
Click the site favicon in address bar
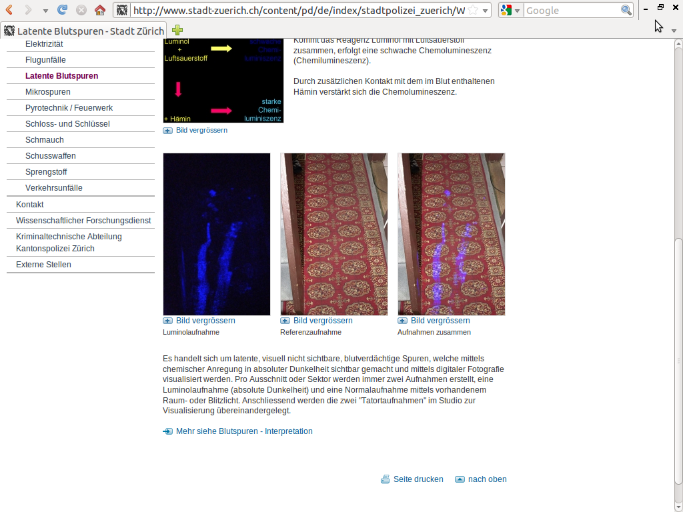pos(122,10)
